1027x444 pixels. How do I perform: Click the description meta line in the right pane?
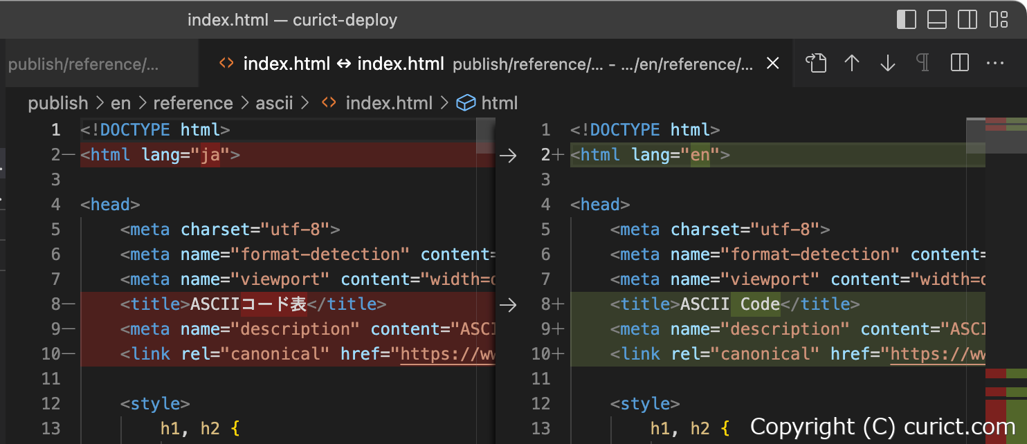[797, 329]
